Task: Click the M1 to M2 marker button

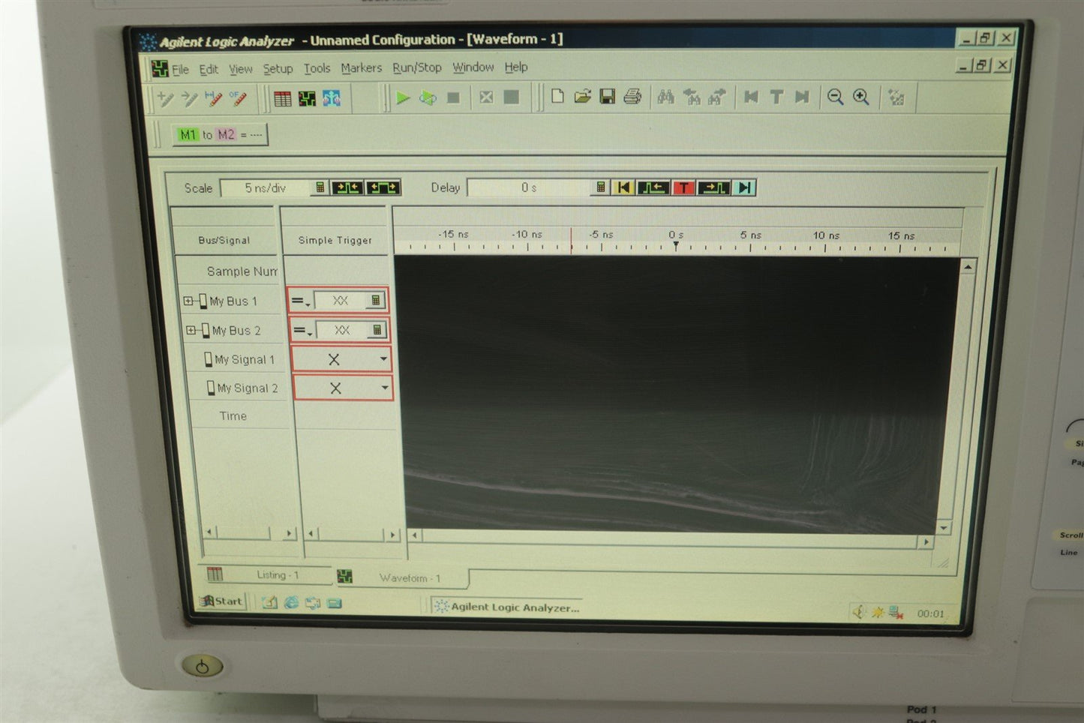Action: [x=220, y=135]
